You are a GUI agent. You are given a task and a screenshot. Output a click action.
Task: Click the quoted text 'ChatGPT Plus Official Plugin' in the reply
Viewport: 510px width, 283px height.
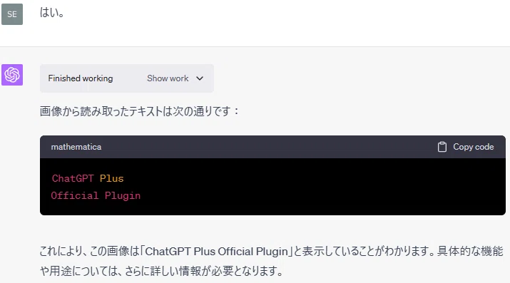217,252
